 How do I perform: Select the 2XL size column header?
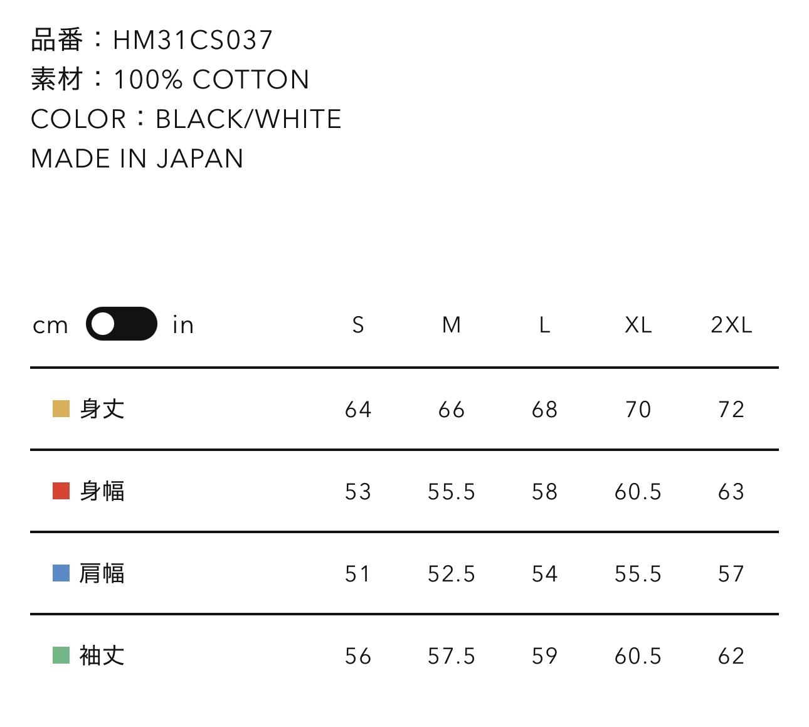tap(731, 325)
